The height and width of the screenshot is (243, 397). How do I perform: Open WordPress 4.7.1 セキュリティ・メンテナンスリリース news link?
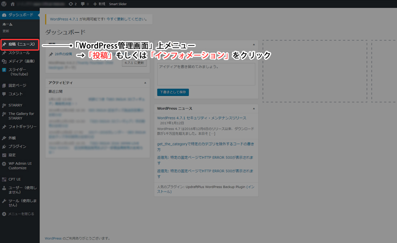(202, 118)
